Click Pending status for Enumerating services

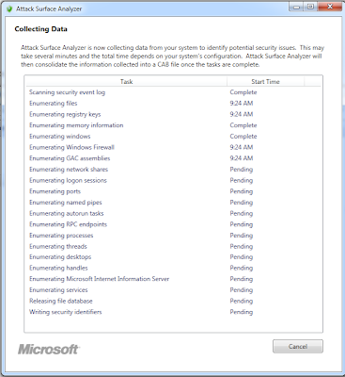(x=242, y=290)
